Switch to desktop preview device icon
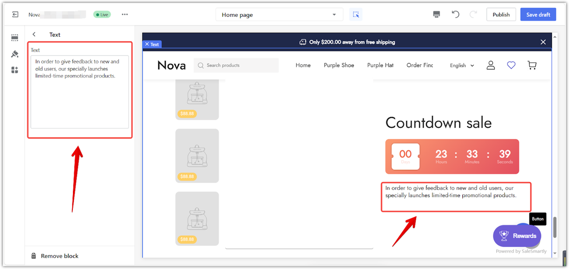 point(437,15)
